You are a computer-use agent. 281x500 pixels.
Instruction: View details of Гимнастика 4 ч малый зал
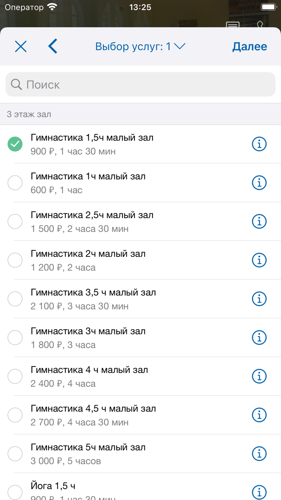point(259,376)
